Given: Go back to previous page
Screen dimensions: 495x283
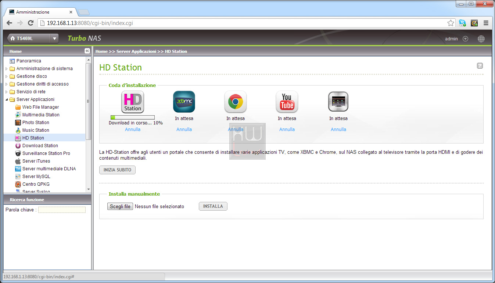Looking at the screenshot, I should point(9,23).
